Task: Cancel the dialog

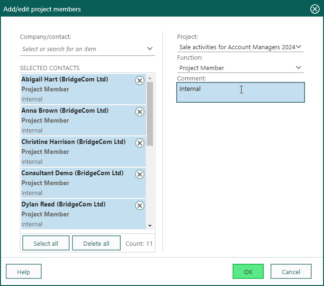Action: [291, 271]
